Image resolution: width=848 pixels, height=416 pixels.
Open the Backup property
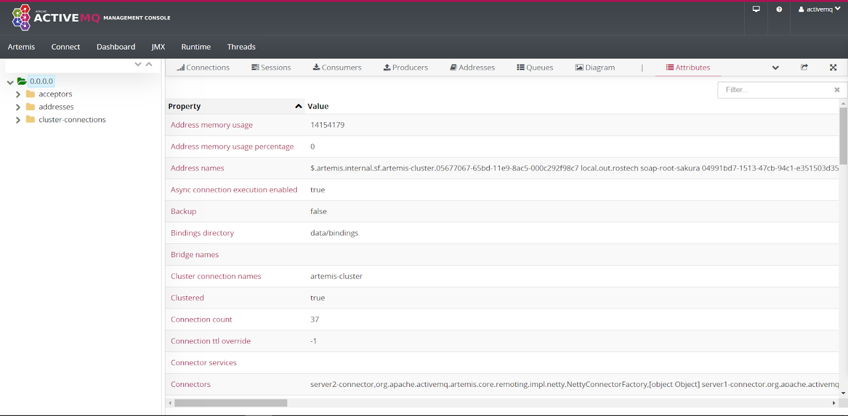(x=183, y=211)
